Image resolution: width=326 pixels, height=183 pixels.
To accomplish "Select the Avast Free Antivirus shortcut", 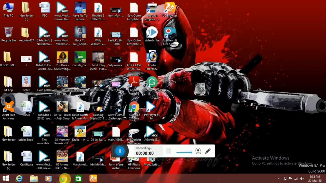I will tap(8, 111).
